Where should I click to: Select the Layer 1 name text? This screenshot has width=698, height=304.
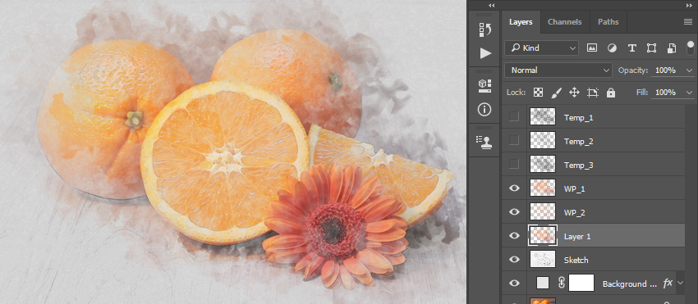(x=577, y=237)
